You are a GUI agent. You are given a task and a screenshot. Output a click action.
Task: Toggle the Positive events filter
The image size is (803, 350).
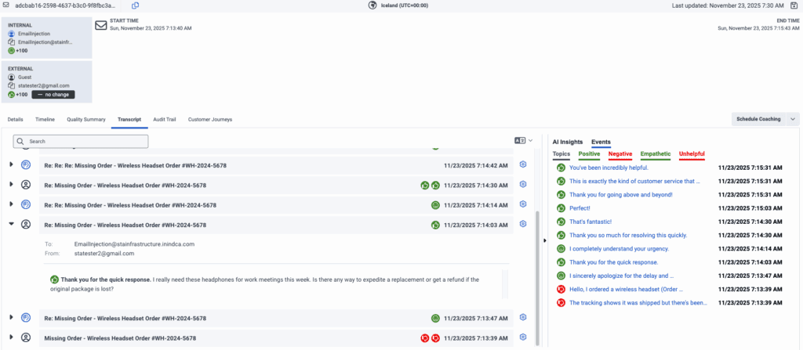pos(589,154)
